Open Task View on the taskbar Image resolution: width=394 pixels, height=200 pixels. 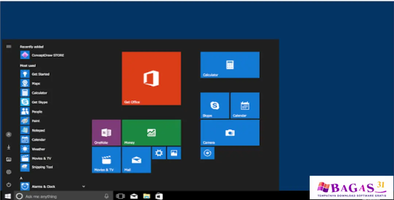click(121, 196)
